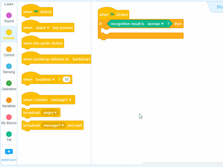
Task: Click the TM category label
Action: (x=9, y=140)
